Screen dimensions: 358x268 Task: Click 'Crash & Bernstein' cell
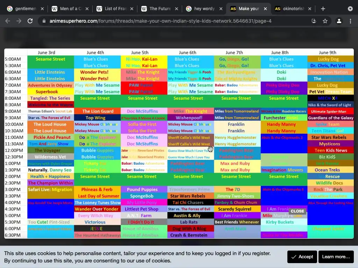coord(191,235)
